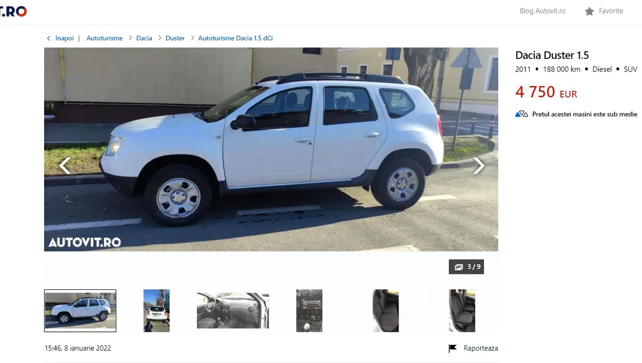Open the Duster breadcrumb link

tap(175, 38)
